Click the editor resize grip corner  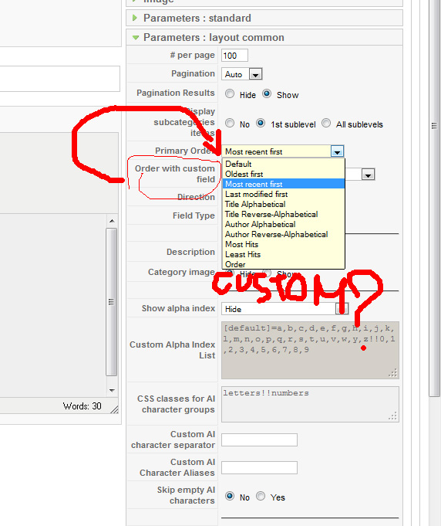coord(115,409)
